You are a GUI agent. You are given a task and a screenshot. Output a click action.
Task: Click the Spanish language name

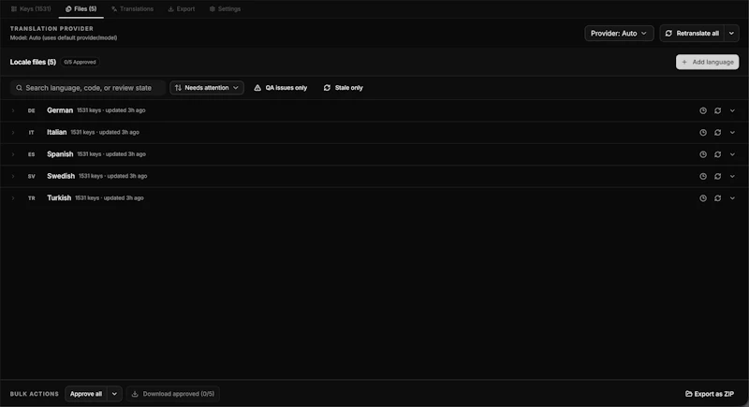[x=60, y=154]
